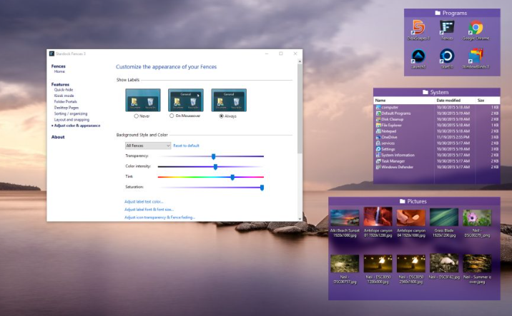The width and height of the screenshot is (512, 316).
Task: Open the Launch8 shortcut icon
Action: [418, 56]
